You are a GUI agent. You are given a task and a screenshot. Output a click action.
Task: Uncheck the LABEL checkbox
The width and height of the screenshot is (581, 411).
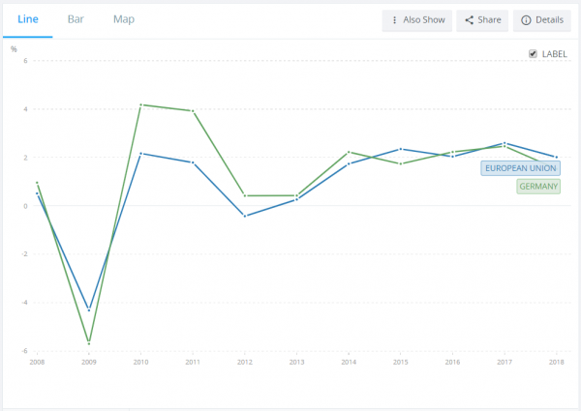click(533, 54)
